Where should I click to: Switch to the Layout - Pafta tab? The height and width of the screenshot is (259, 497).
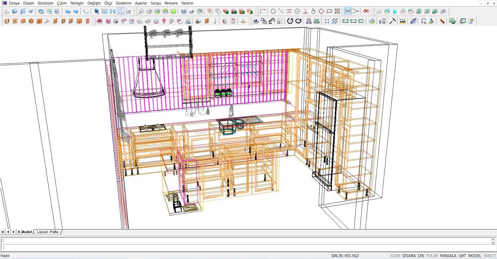pyautogui.click(x=47, y=232)
